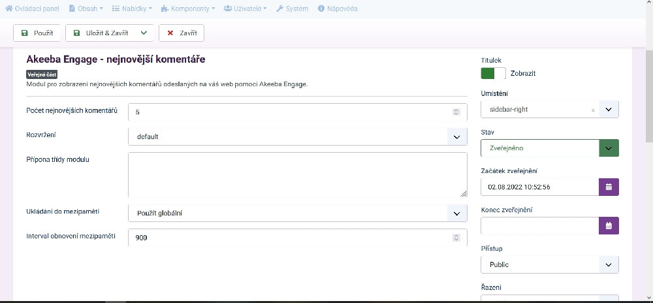Screen dimensions: 653x303
Task: Clear the sidebar-right position selection
Action: [x=593, y=110]
